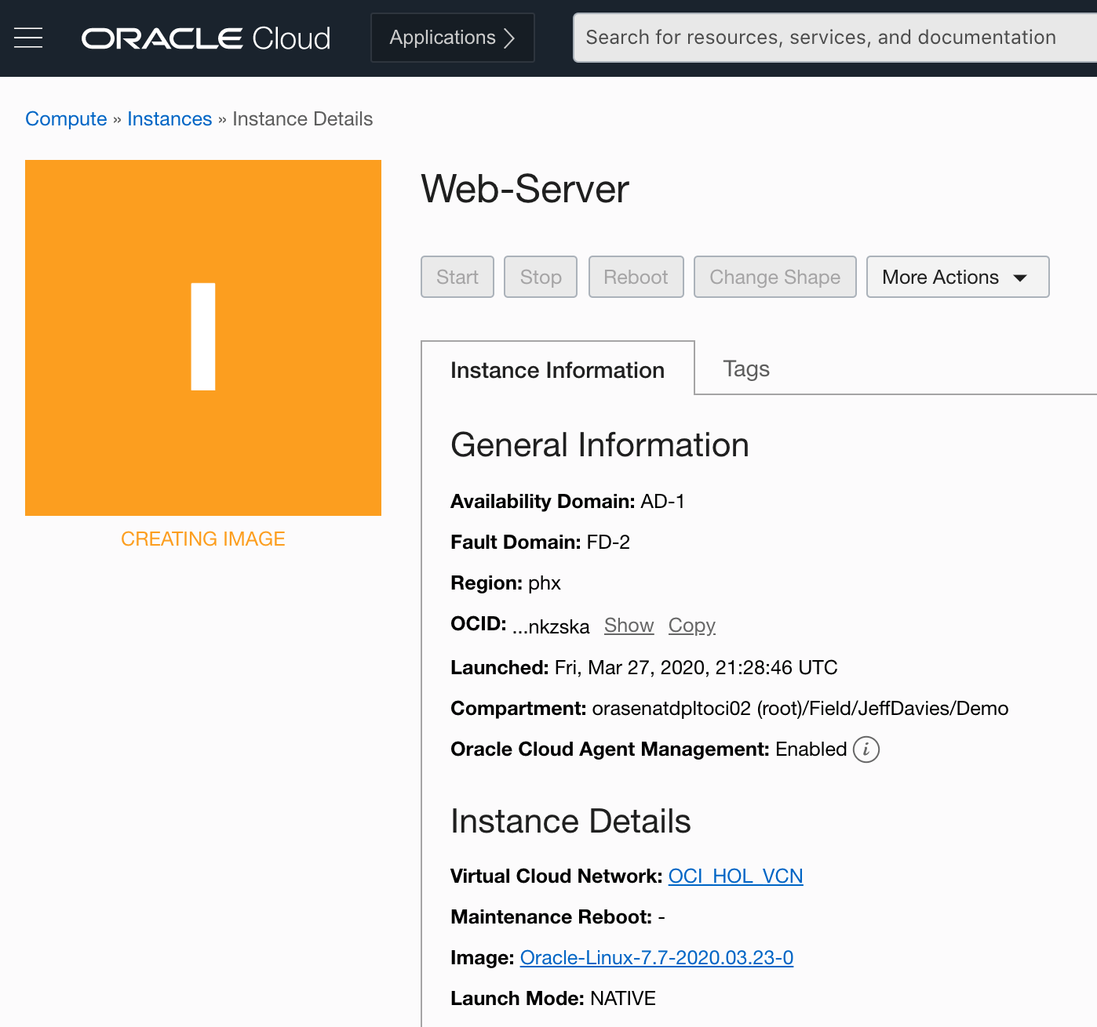Copy the instance OCID

coord(692,626)
